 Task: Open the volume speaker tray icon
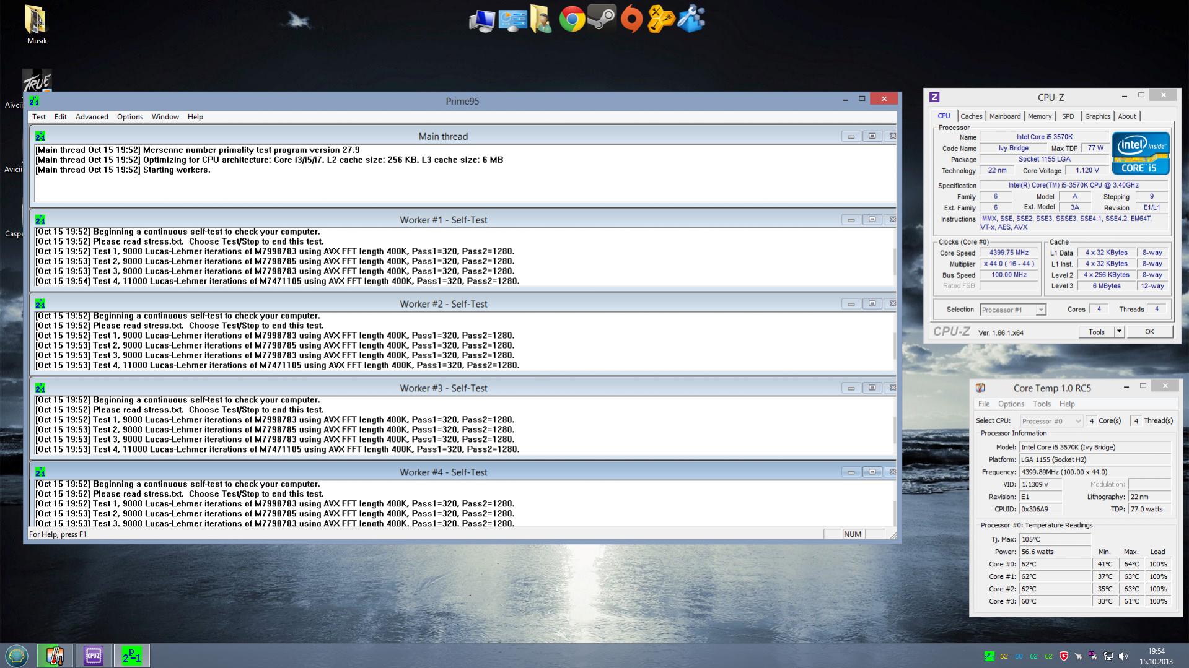pos(1122,656)
